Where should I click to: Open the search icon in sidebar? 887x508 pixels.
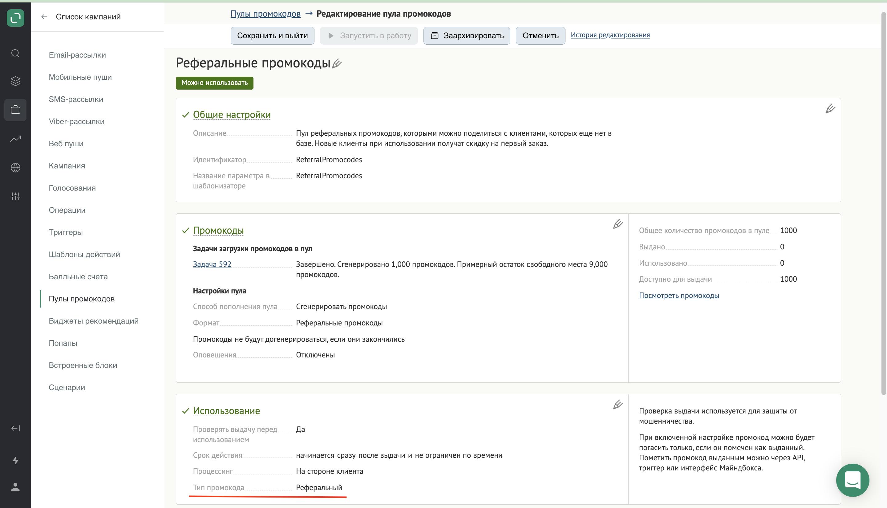[15, 53]
